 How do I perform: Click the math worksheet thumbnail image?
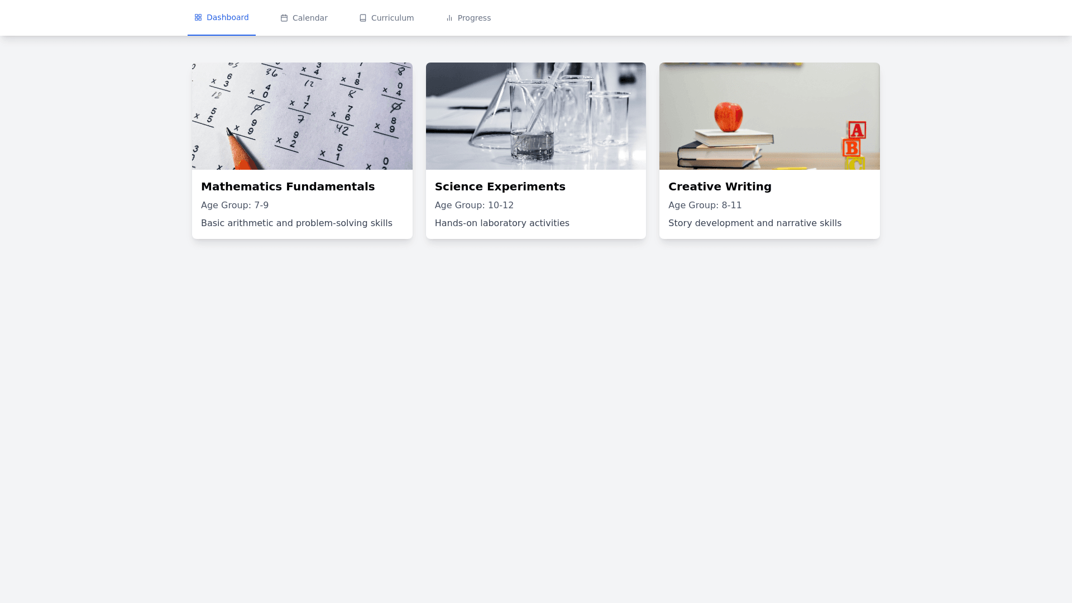point(302,116)
